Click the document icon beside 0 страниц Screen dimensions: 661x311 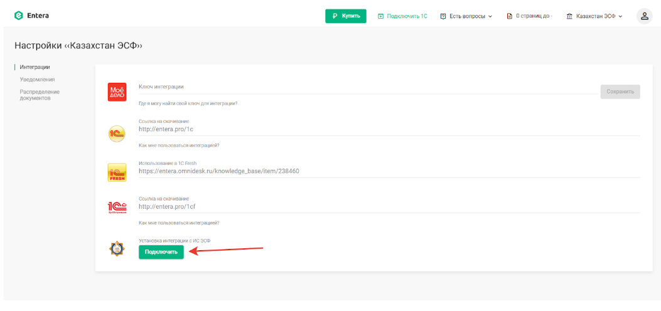click(510, 16)
